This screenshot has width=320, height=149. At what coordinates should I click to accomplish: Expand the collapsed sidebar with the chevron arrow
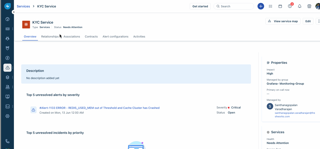click(x=13, y=12)
